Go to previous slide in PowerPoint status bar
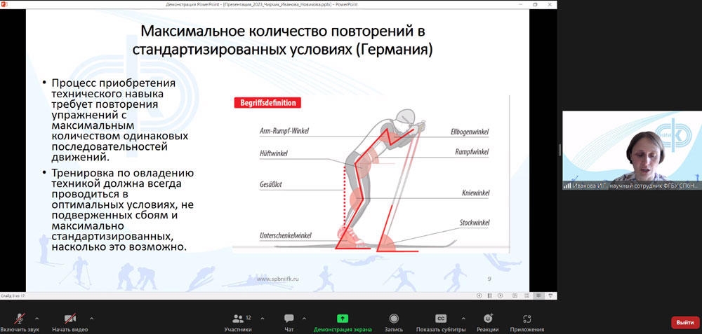Viewport: 702px width, 334px height. coord(479,295)
